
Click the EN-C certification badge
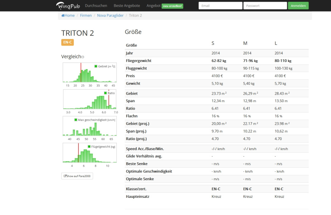tap(68, 42)
